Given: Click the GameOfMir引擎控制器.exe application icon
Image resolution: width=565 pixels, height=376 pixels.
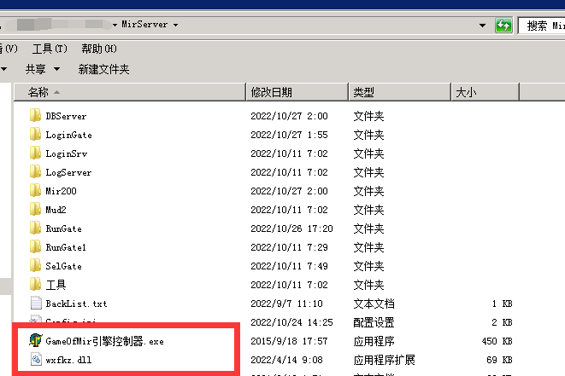Looking at the screenshot, I should click(x=35, y=341).
